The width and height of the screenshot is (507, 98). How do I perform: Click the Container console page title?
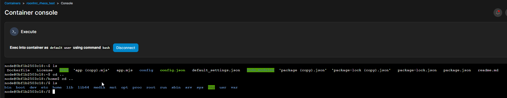[31, 13]
